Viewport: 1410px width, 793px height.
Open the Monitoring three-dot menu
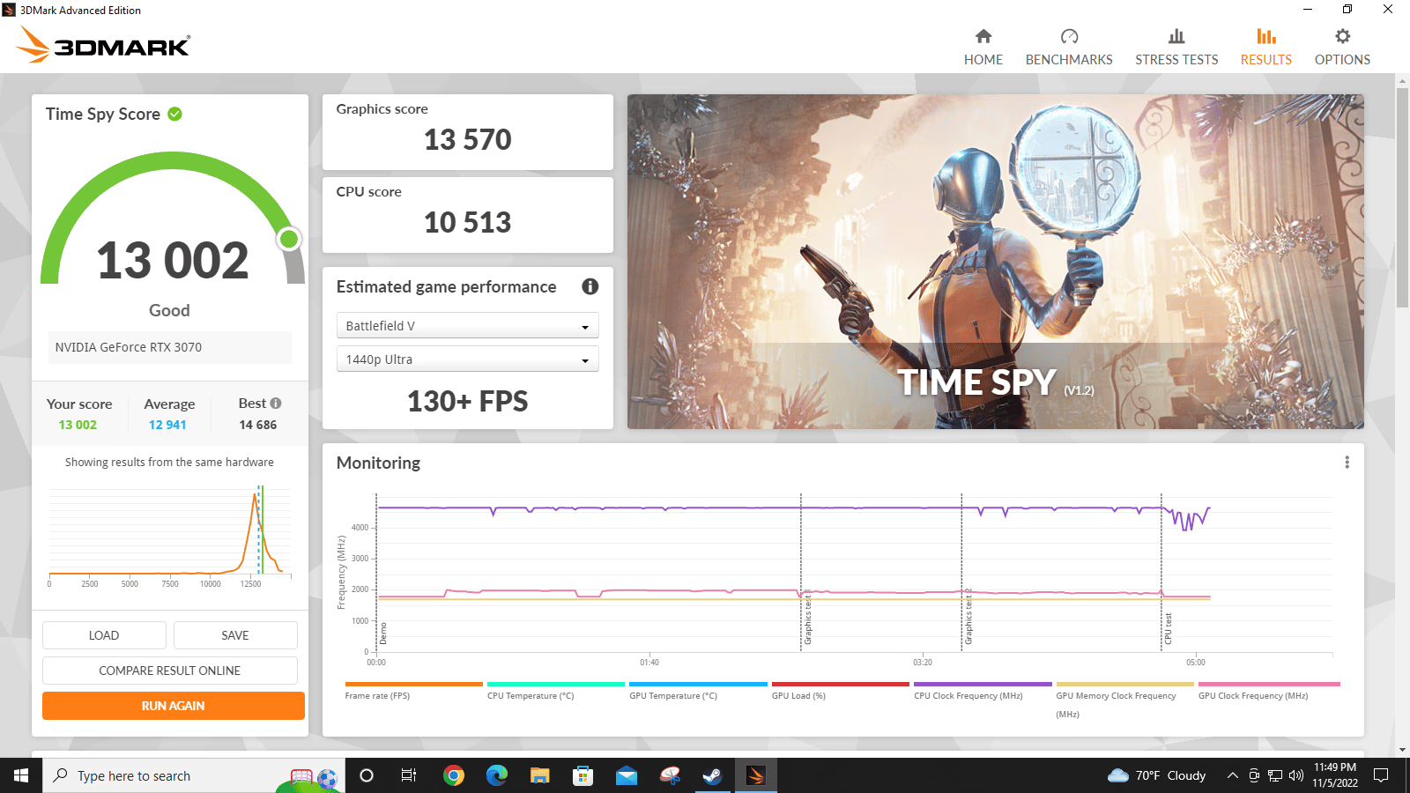1347,463
